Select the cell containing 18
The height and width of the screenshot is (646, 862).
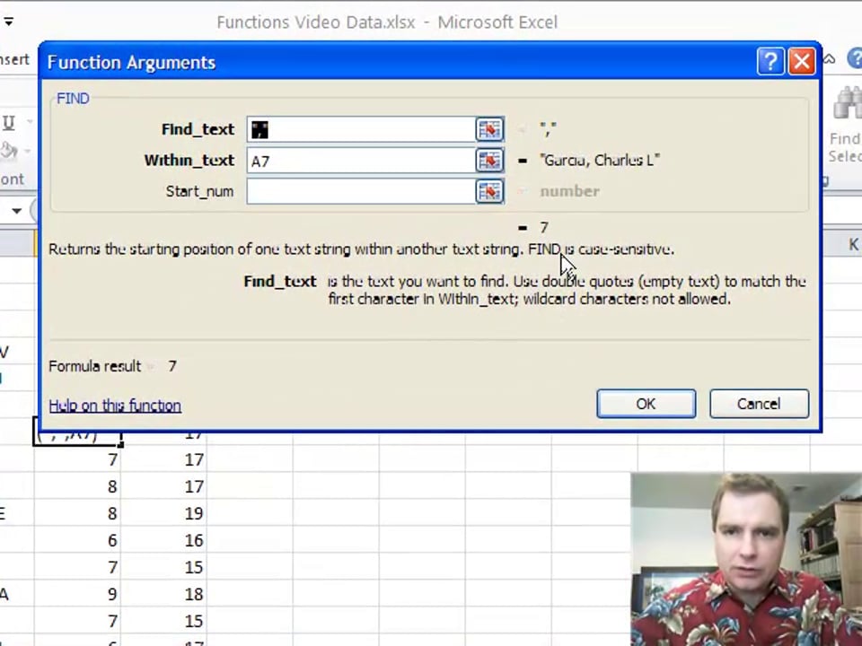pyautogui.click(x=164, y=594)
